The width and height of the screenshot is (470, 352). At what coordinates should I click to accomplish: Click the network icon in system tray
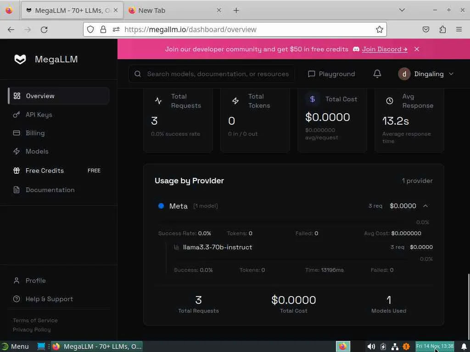395,346
